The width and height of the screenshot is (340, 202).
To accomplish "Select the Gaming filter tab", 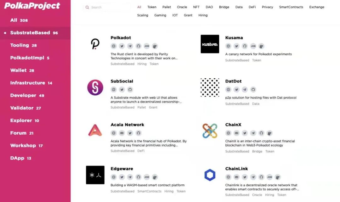I will tap(160, 15).
